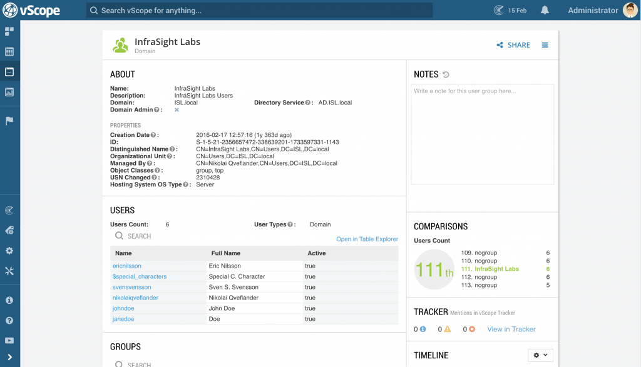
Task: Open the ericnilsson user link
Action: pyautogui.click(x=126, y=266)
